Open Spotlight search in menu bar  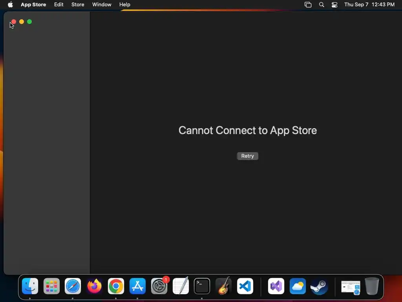point(321,5)
